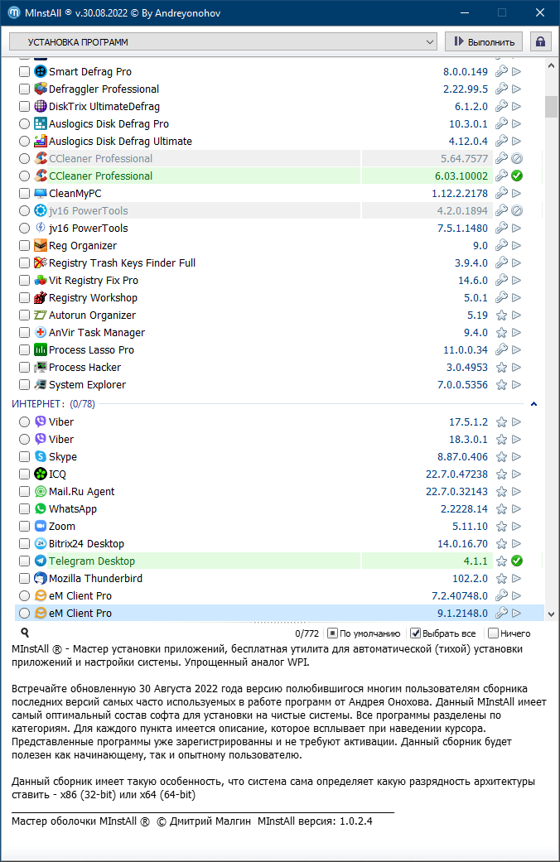Collapse the ИНТЕРНЕТ category section

(x=533, y=404)
